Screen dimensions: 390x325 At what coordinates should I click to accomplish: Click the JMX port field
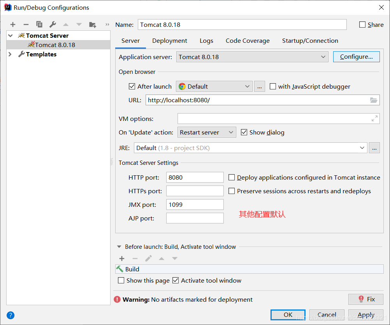(195, 205)
